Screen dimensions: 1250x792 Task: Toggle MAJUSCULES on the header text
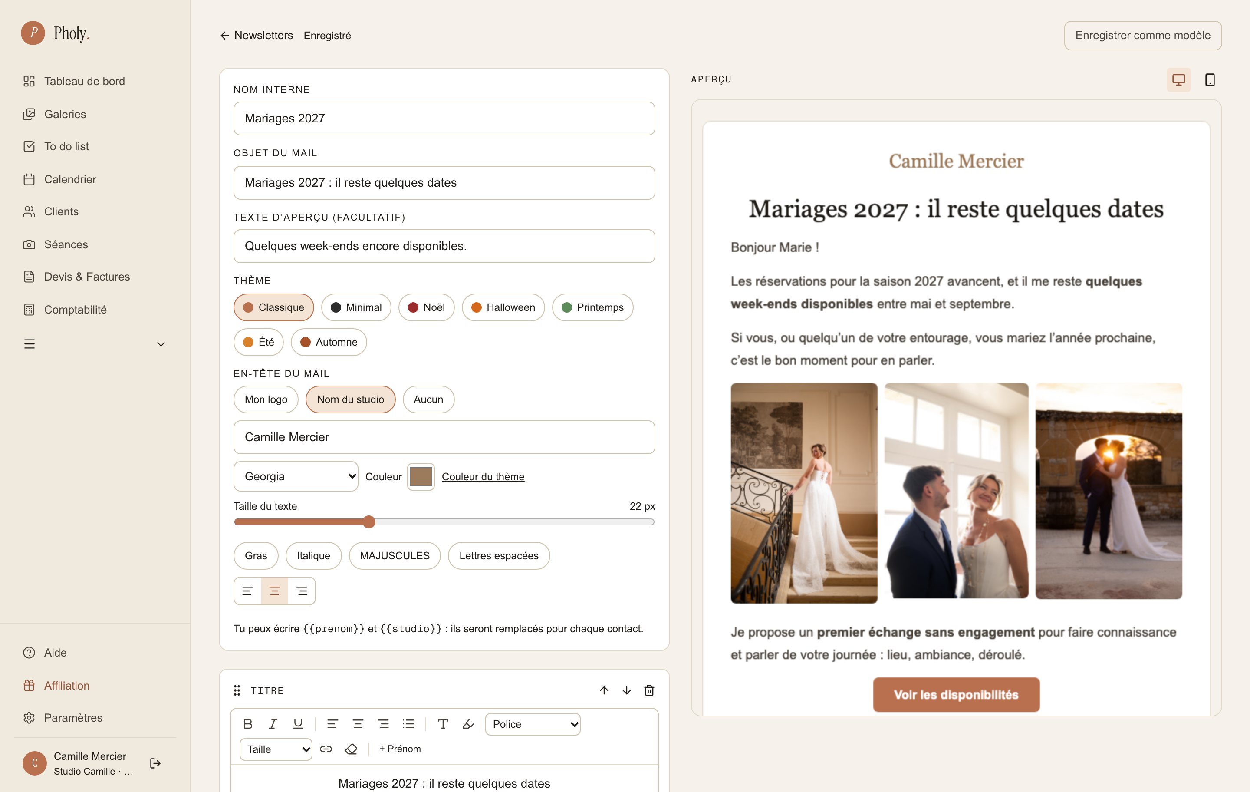point(395,556)
